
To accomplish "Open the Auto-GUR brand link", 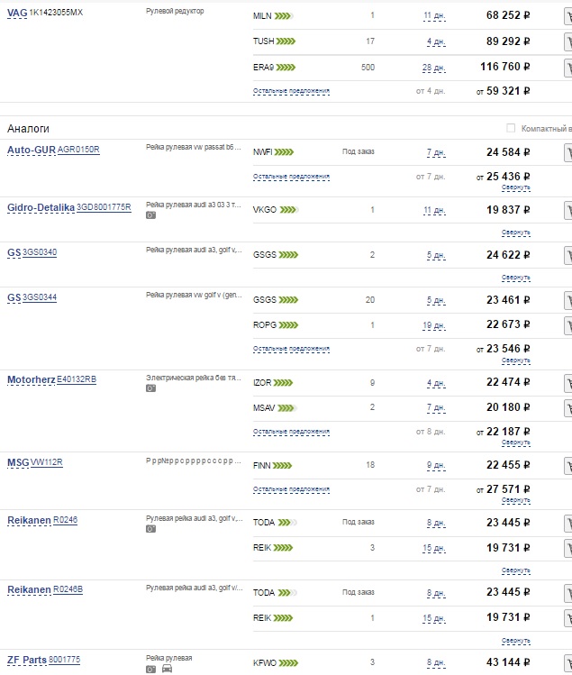I will point(32,150).
